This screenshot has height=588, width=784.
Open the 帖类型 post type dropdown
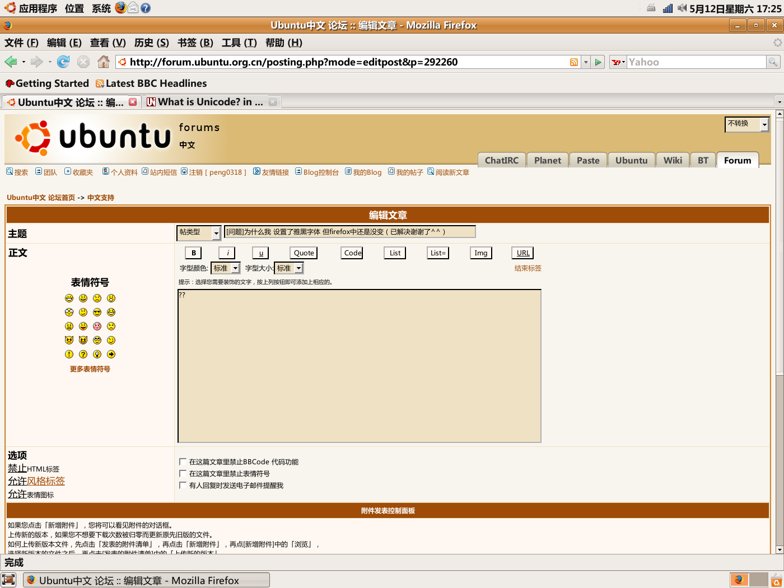click(x=199, y=232)
